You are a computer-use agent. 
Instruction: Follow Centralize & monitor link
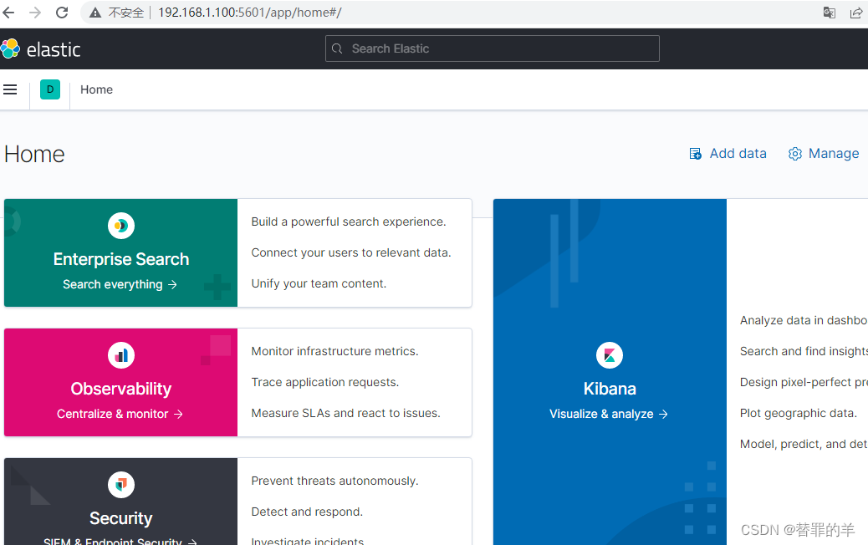pyautogui.click(x=120, y=414)
